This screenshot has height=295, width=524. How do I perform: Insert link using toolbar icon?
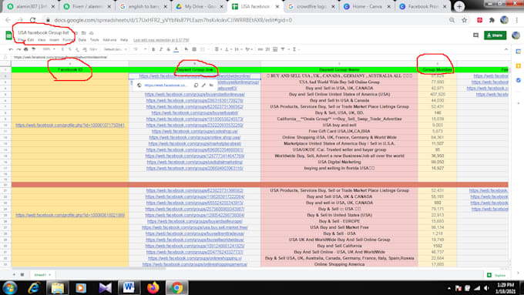click(x=260, y=49)
